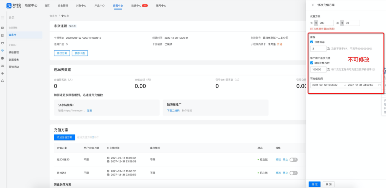386x188 pixels.
Task: Open the medal sidebar icon
Action: pos(3,73)
